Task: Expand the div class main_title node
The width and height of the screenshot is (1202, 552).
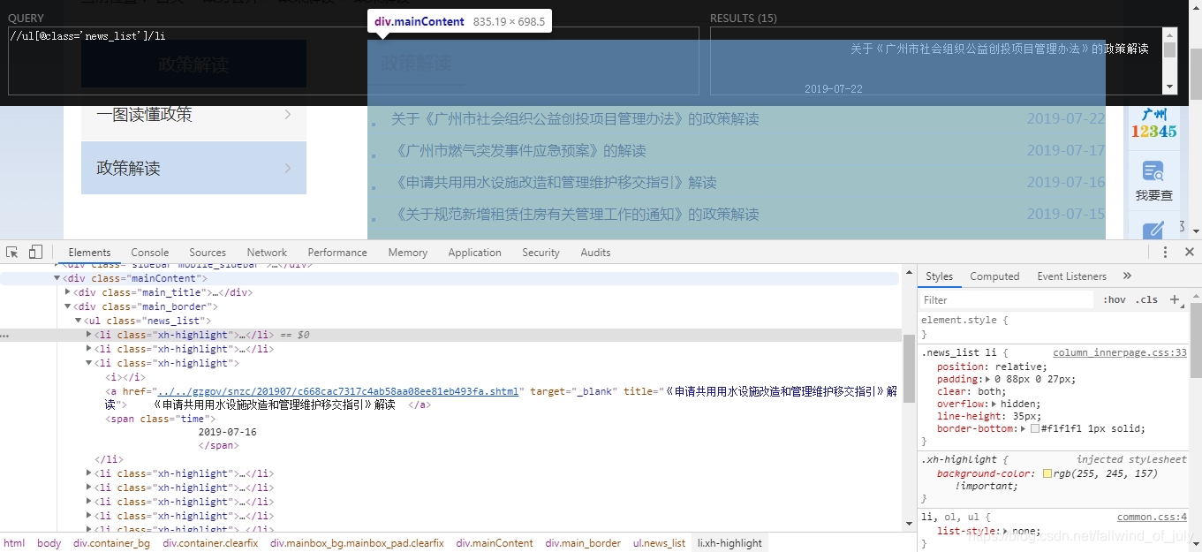Action: (x=68, y=292)
